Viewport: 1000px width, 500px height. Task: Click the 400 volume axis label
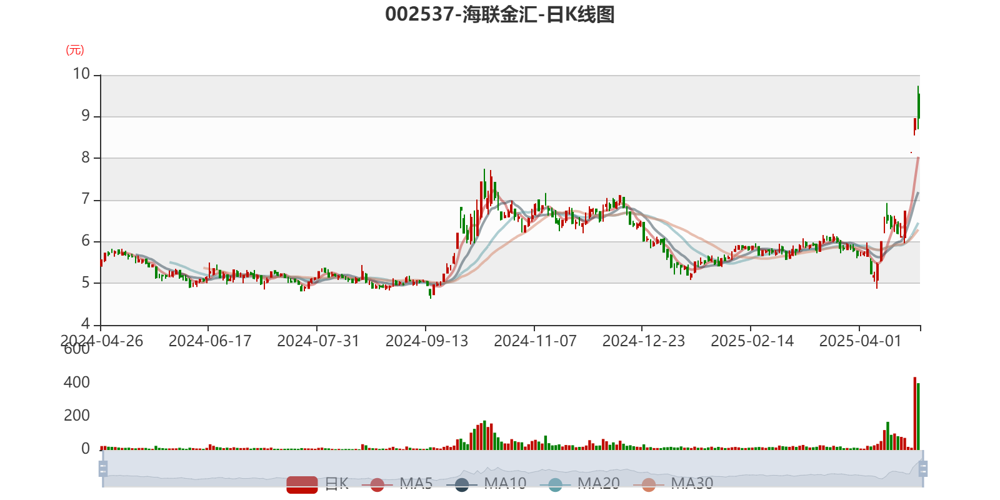click(x=76, y=382)
